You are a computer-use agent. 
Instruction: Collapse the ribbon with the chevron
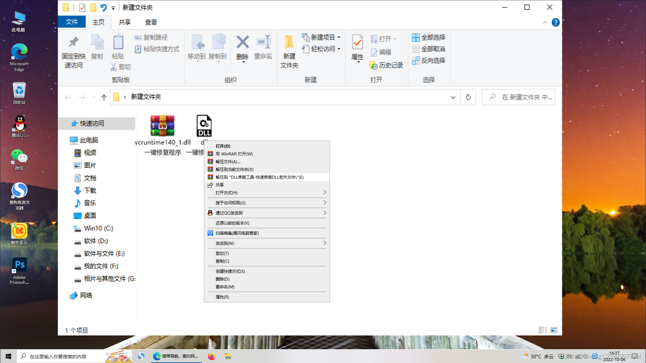click(x=545, y=23)
